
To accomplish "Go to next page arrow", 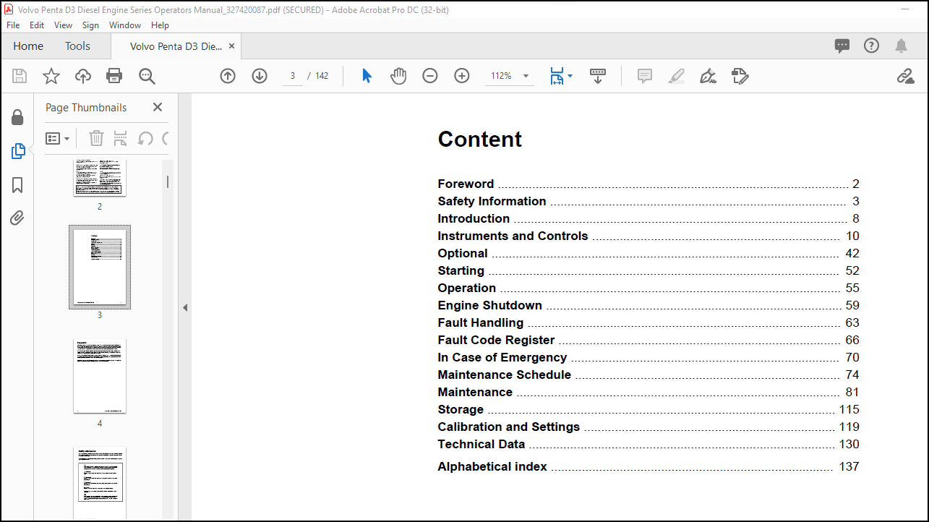I will [260, 76].
